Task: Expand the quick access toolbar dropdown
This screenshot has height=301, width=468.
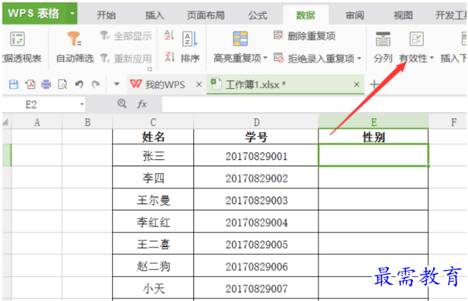Action: (117, 84)
